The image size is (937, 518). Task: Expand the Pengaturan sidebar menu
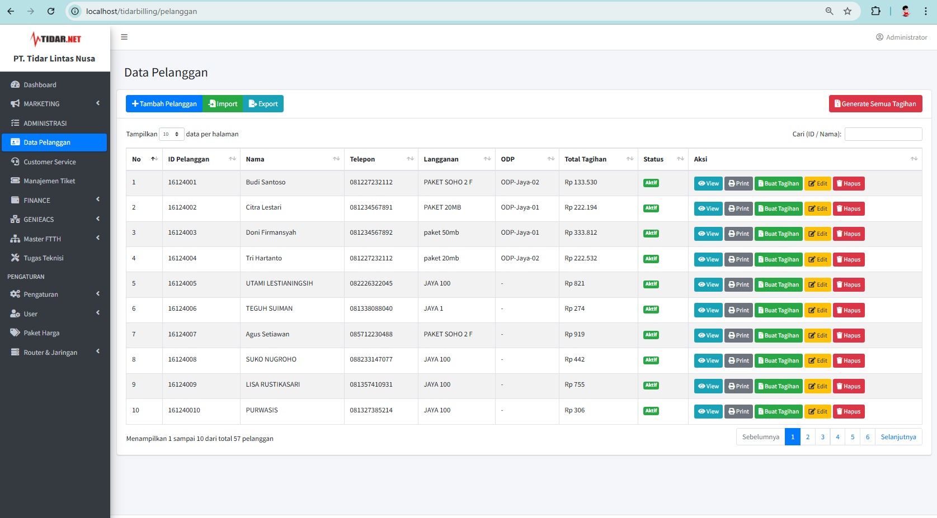click(x=55, y=294)
